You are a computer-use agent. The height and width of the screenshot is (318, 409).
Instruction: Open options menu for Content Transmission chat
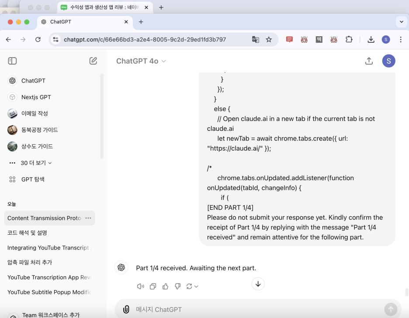[x=88, y=218]
